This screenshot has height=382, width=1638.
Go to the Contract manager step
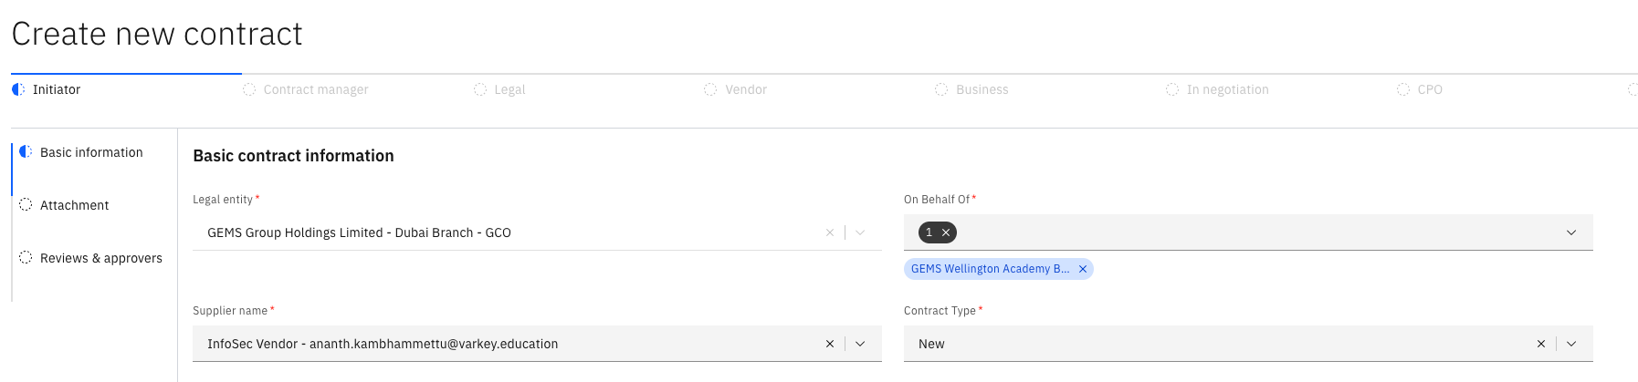(x=316, y=89)
